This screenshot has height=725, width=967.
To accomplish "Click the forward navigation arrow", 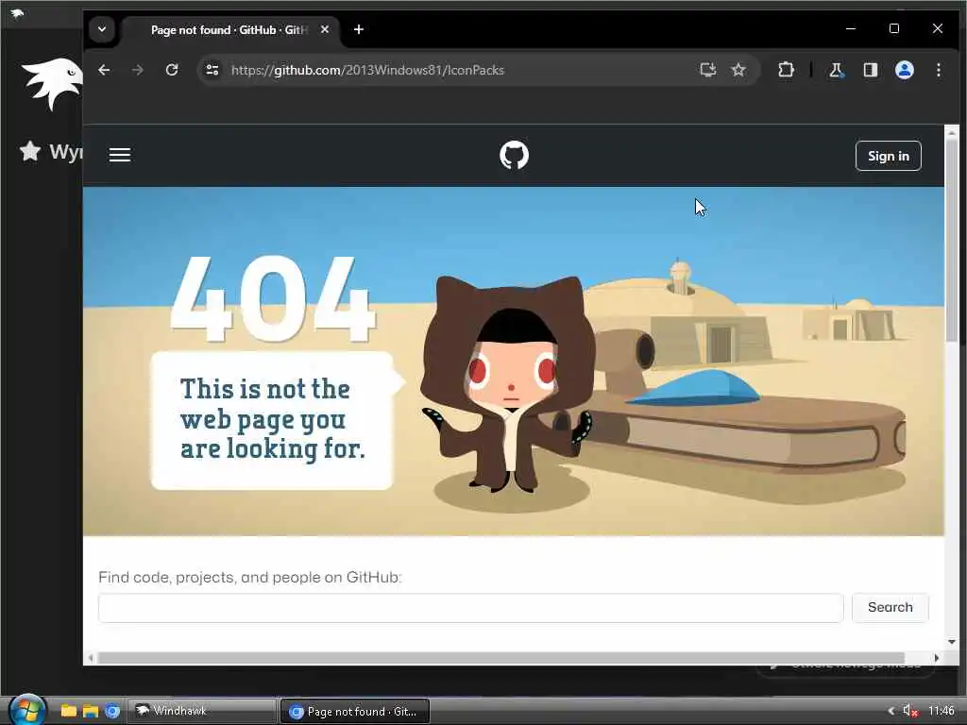I will pyautogui.click(x=138, y=70).
